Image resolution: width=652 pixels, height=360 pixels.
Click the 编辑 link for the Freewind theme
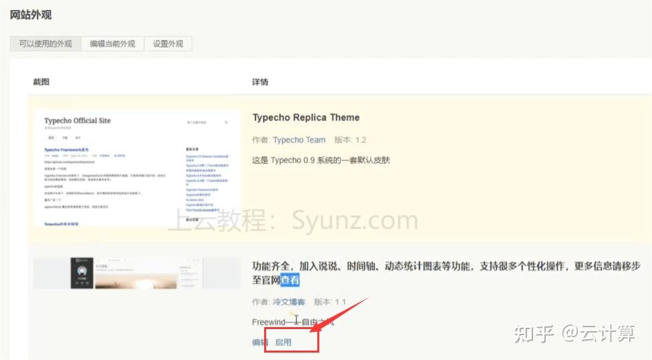pyautogui.click(x=260, y=342)
